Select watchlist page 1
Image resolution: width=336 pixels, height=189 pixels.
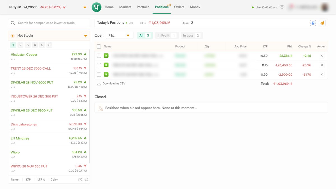point(13,45)
